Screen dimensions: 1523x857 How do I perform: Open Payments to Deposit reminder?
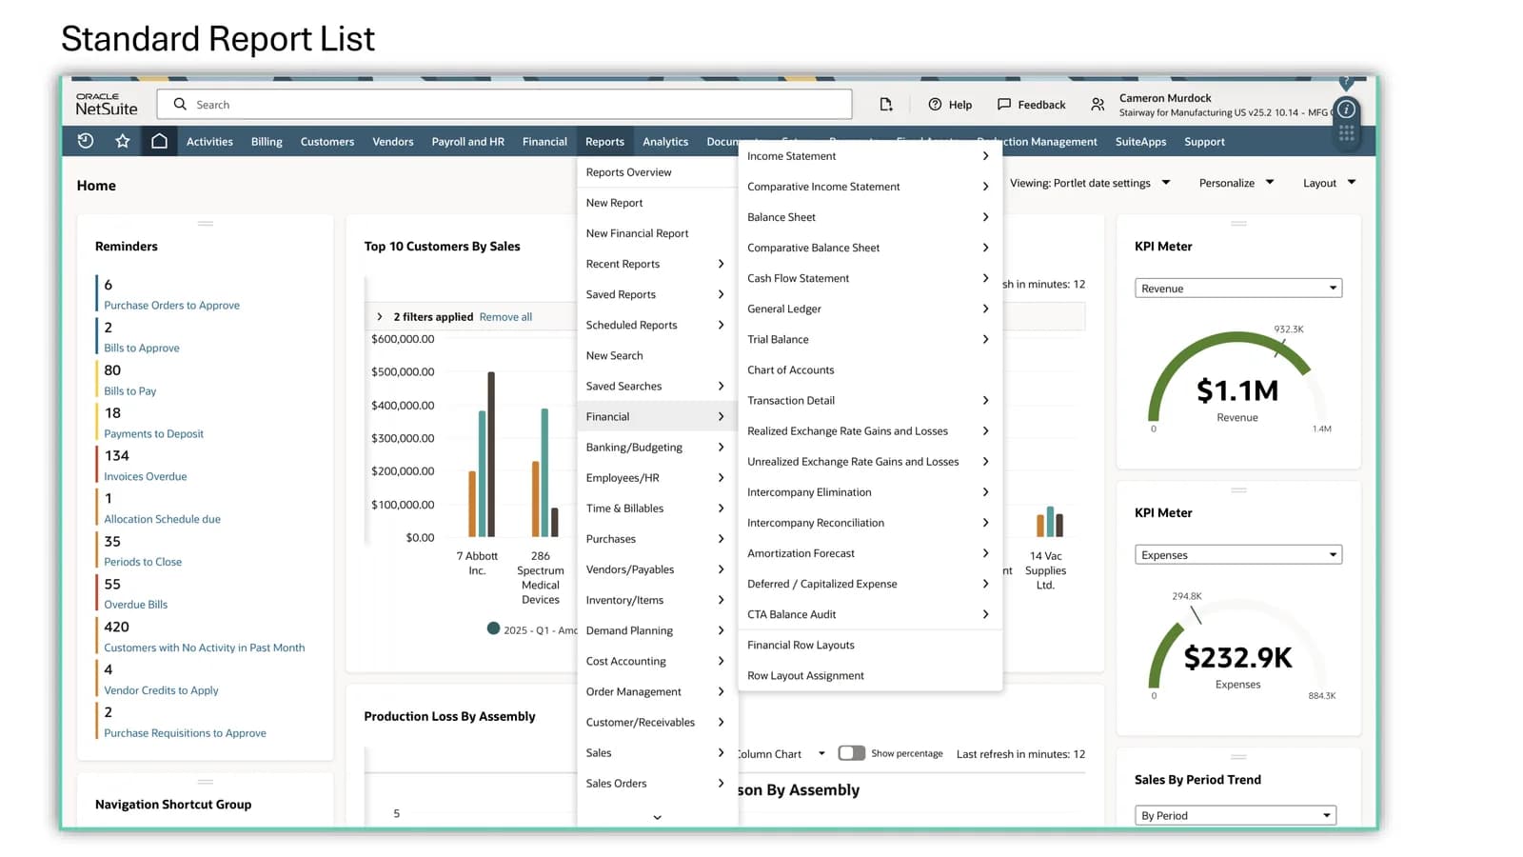[x=153, y=433]
